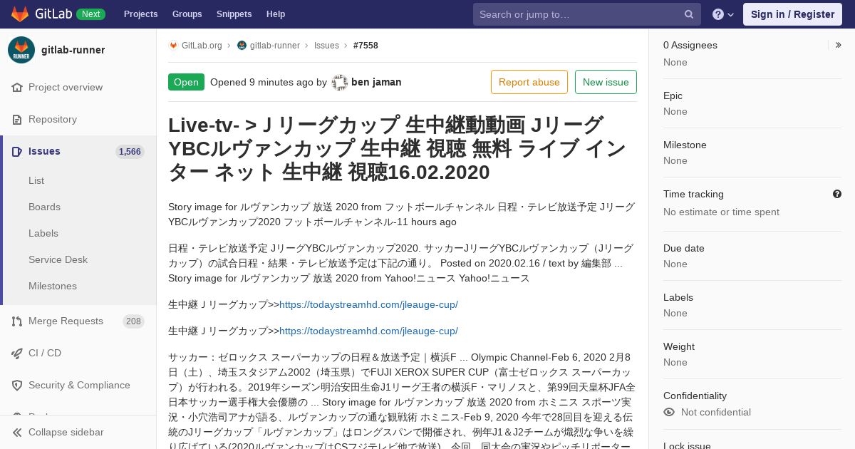Click the Labels heading in right sidebar
The width and height of the screenshot is (855, 449).
click(x=678, y=297)
